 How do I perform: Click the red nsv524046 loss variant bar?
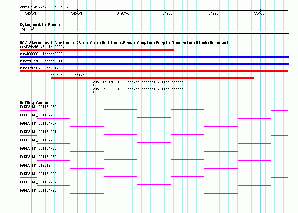97,50
